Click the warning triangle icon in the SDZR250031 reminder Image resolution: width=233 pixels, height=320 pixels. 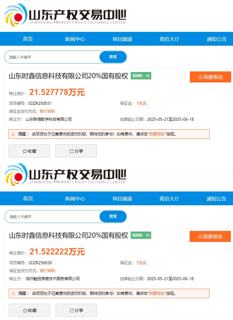(13, 134)
